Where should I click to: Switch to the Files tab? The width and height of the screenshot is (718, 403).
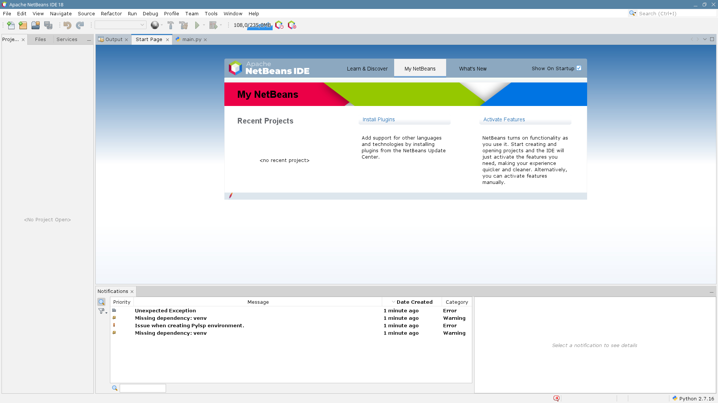coord(40,39)
